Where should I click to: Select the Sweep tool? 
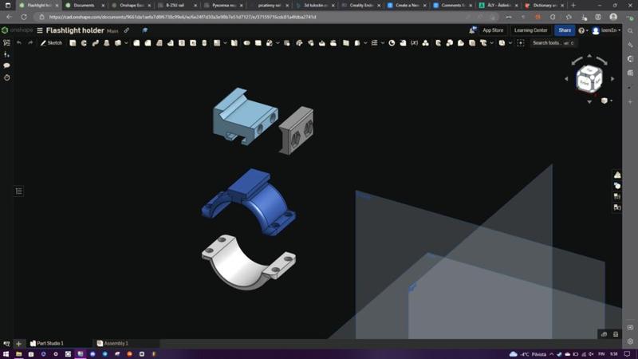(95, 43)
